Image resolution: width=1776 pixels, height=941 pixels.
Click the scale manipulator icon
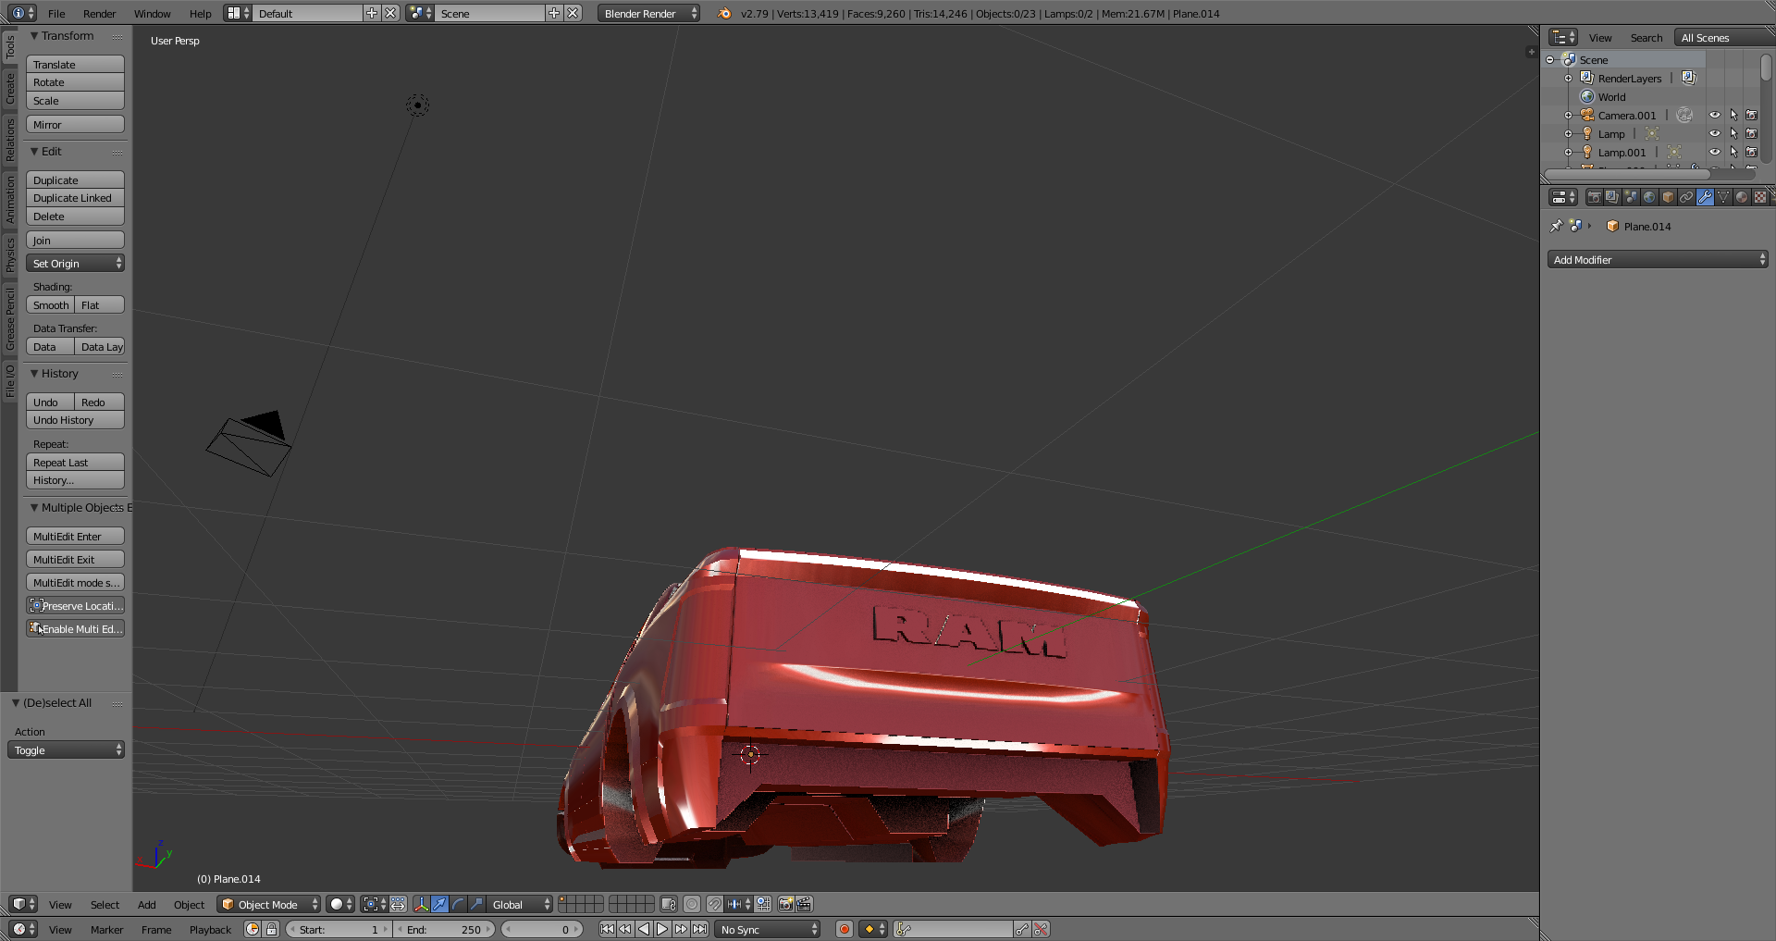click(x=476, y=904)
